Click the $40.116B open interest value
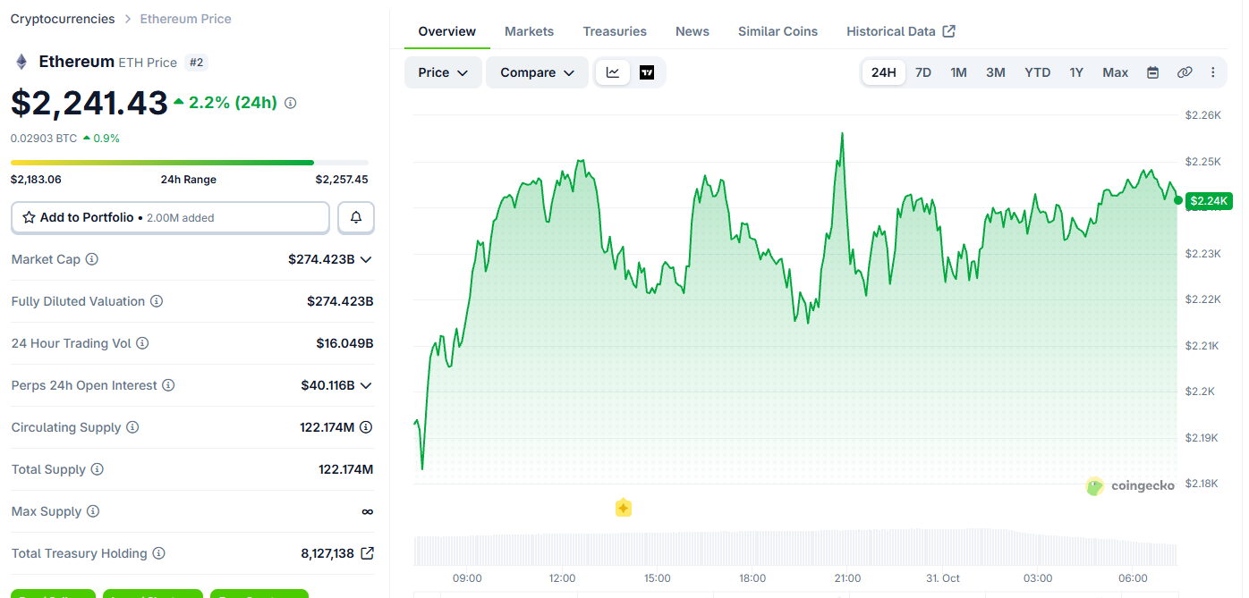This screenshot has height=598, width=1249. click(327, 385)
